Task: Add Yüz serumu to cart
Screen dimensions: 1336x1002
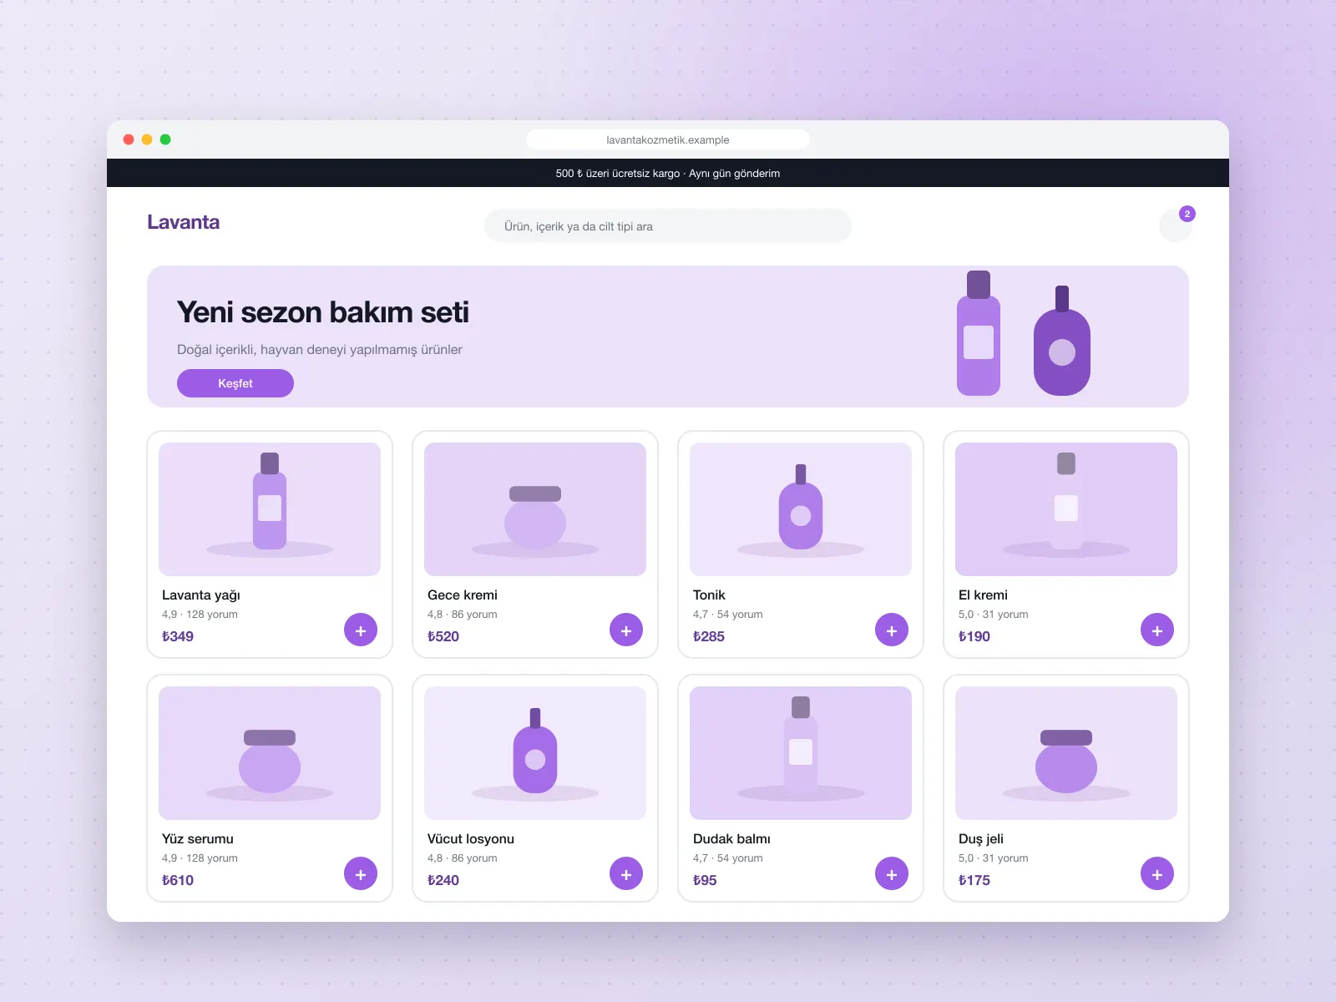Action: click(361, 874)
